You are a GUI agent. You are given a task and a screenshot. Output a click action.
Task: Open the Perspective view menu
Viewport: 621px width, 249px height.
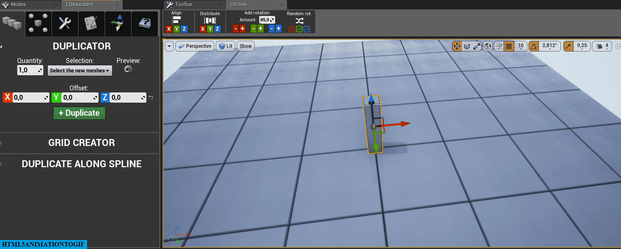pos(195,46)
